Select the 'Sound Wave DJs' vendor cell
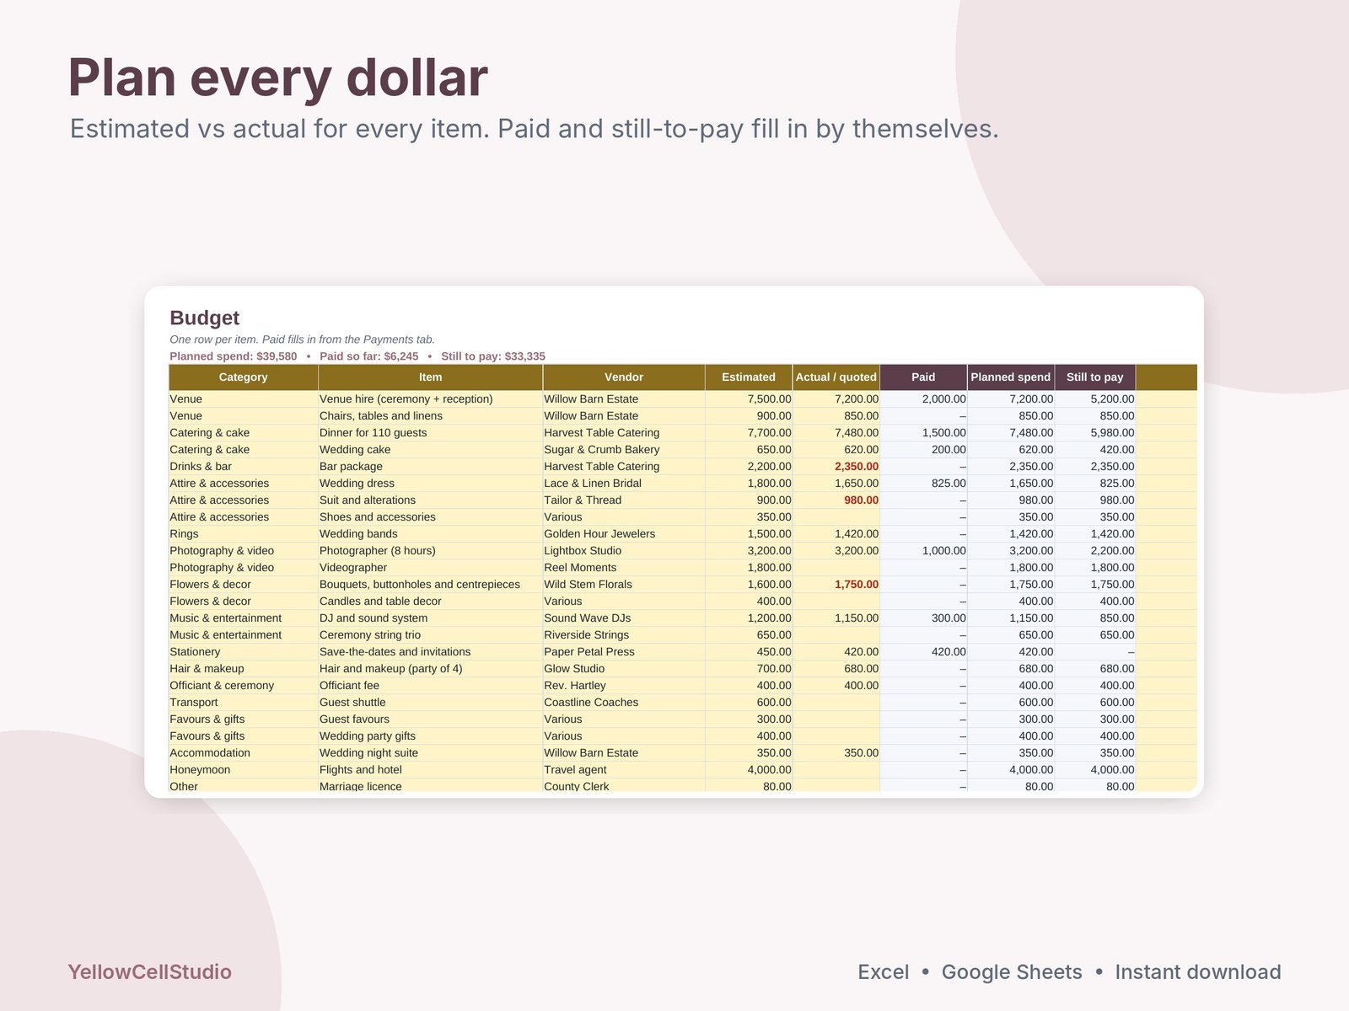1349x1011 pixels. (624, 618)
